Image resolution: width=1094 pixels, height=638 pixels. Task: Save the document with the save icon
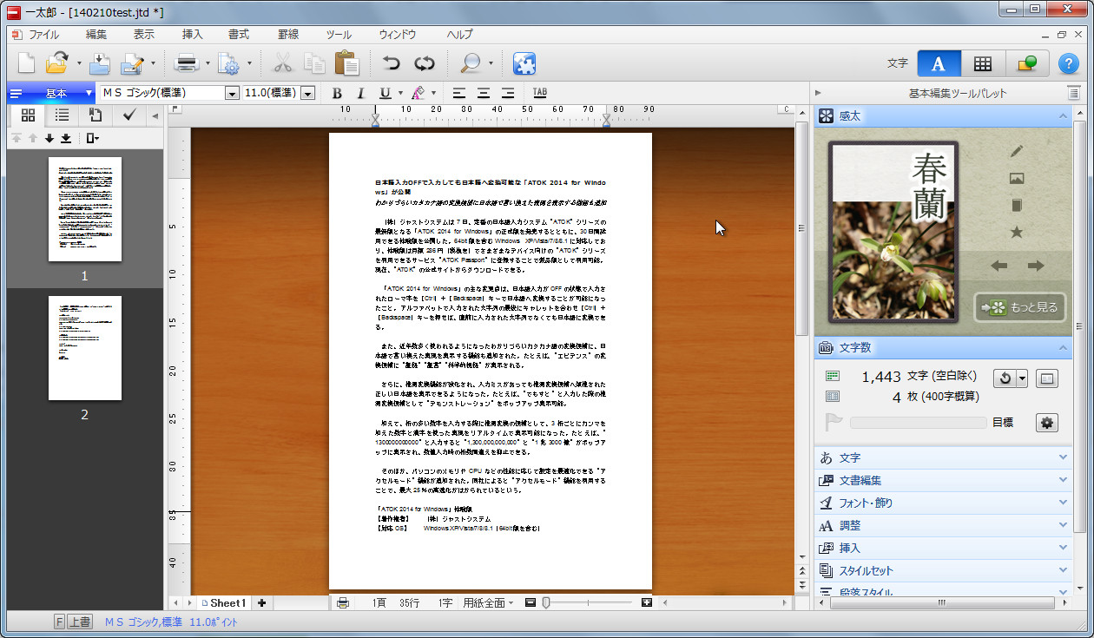click(x=100, y=63)
